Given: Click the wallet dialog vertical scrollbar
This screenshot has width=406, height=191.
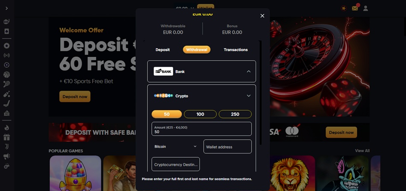Looking at the screenshot, I should 260,93.
